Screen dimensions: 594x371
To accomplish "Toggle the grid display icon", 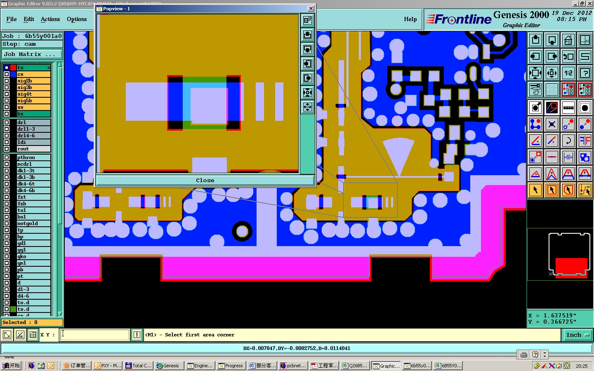I will click(x=552, y=89).
